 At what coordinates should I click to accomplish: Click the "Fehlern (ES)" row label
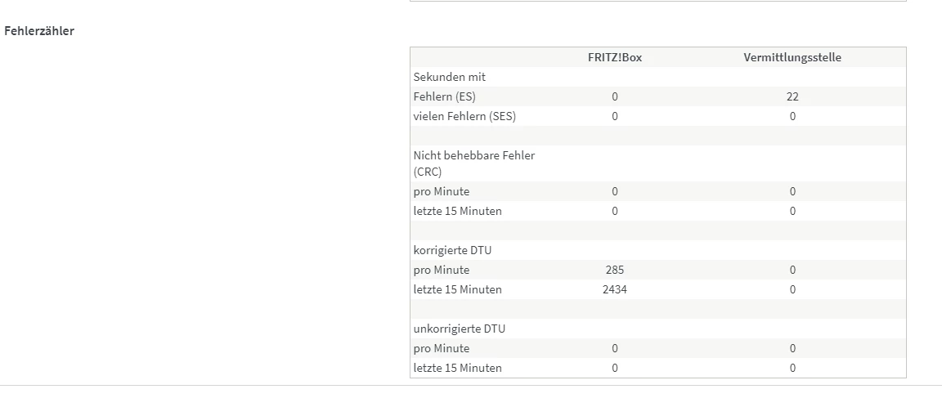(444, 96)
